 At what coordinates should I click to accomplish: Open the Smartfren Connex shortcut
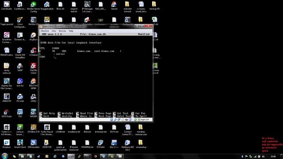[7, 38]
